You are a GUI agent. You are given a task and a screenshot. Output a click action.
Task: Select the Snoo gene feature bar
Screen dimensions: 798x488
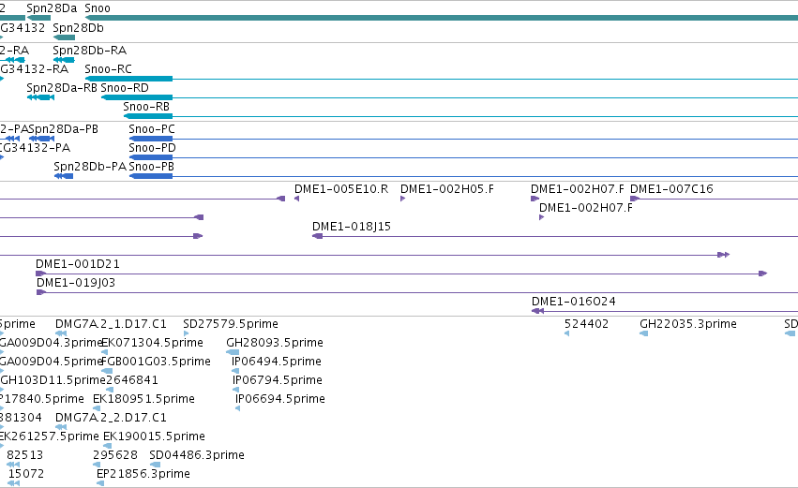click(442, 18)
